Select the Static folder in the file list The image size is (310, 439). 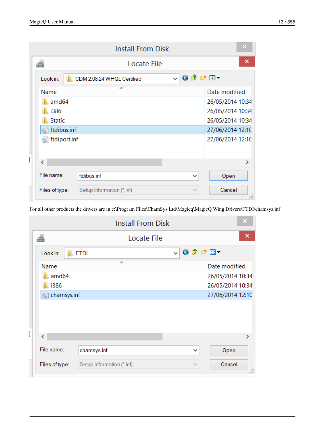click(x=58, y=121)
